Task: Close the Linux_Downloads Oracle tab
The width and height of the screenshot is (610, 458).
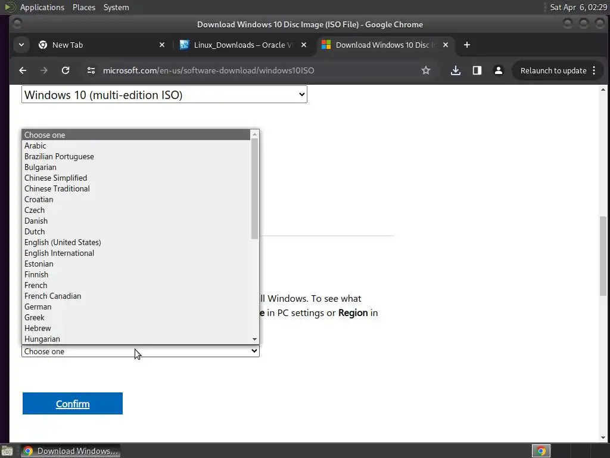Action: 304,45
